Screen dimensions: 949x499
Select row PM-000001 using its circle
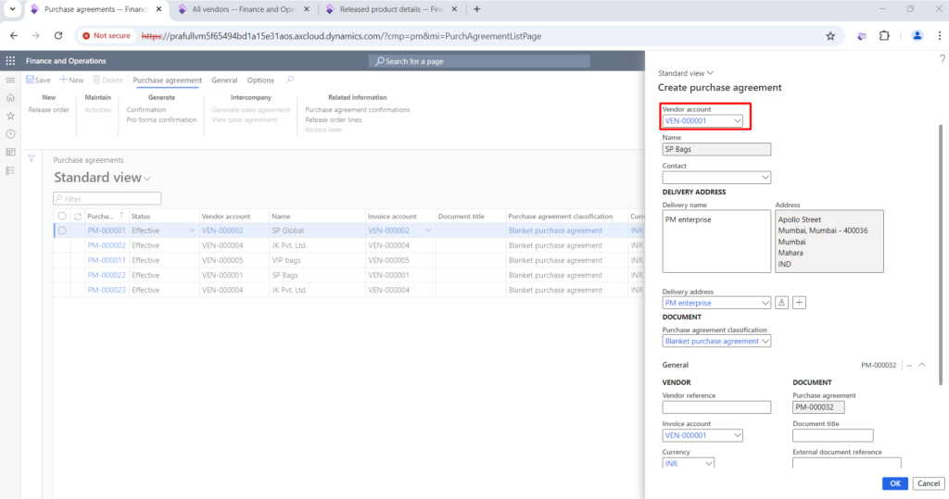pyautogui.click(x=62, y=231)
